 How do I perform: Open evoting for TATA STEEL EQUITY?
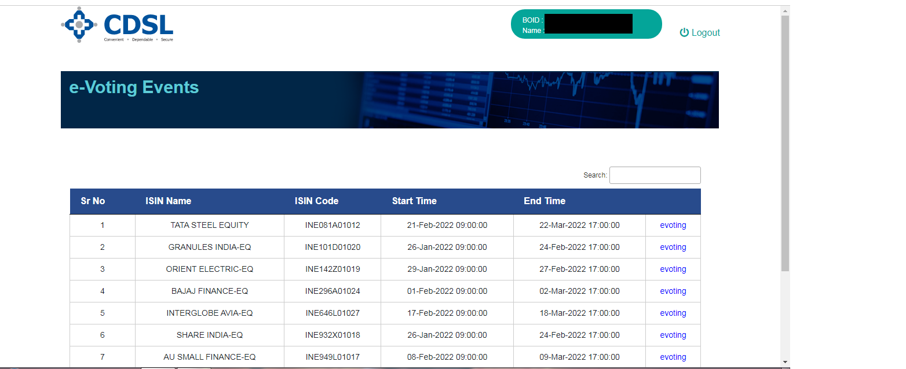673,226
